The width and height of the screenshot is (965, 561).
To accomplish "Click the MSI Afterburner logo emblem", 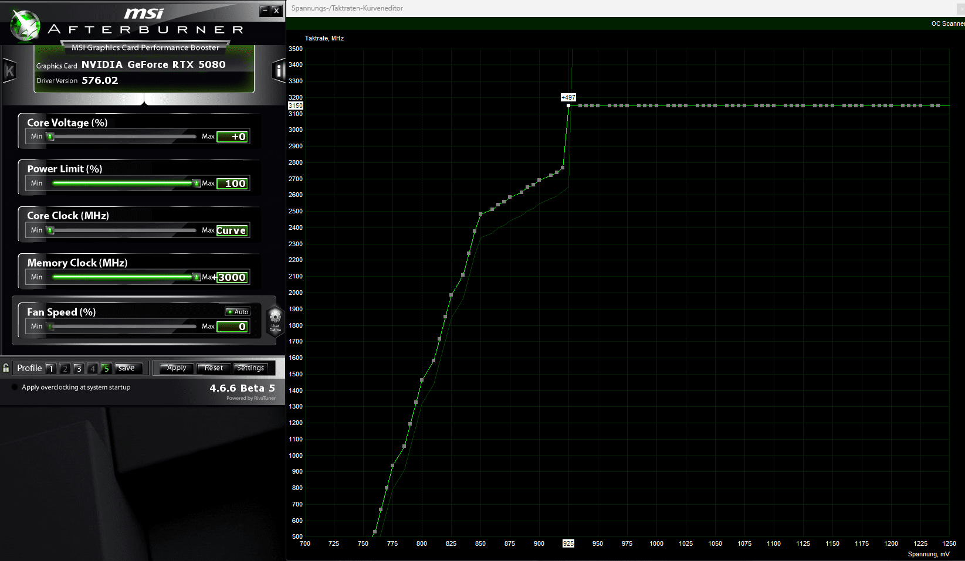I will [x=25, y=26].
